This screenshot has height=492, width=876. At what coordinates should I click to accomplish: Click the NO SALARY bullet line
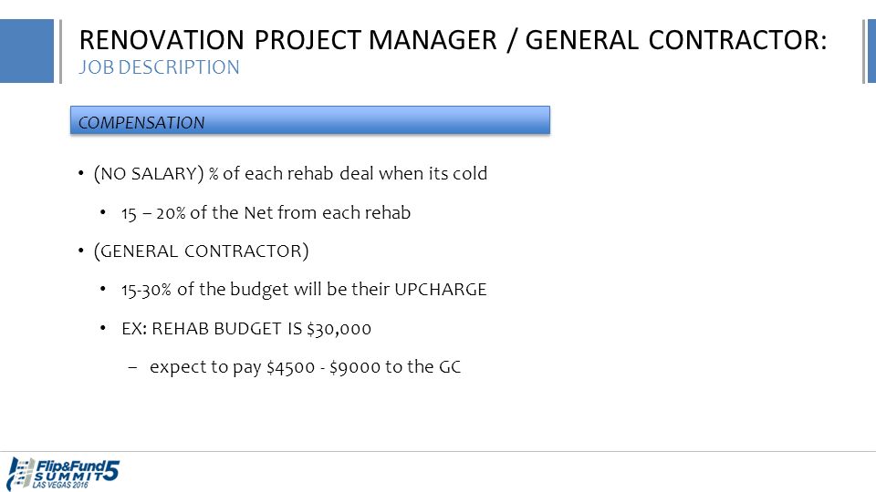coord(290,173)
